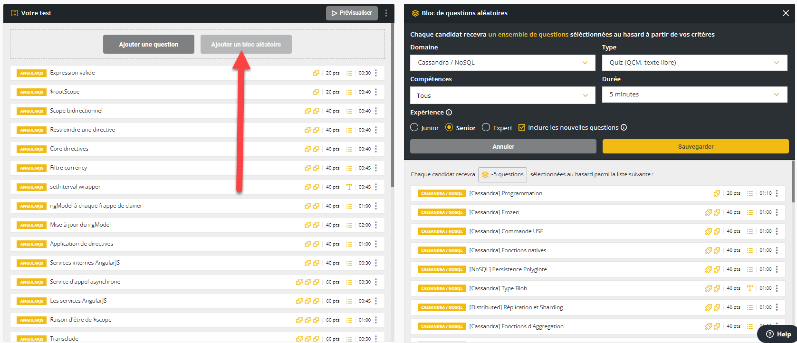Viewport: 797px width, 343px height.
Task: Click the Sauvegarder button
Action: [x=695, y=147]
